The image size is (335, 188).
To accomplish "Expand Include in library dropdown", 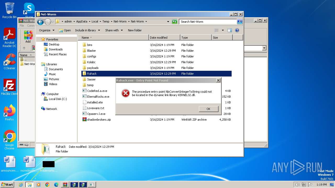I will coord(87,30).
